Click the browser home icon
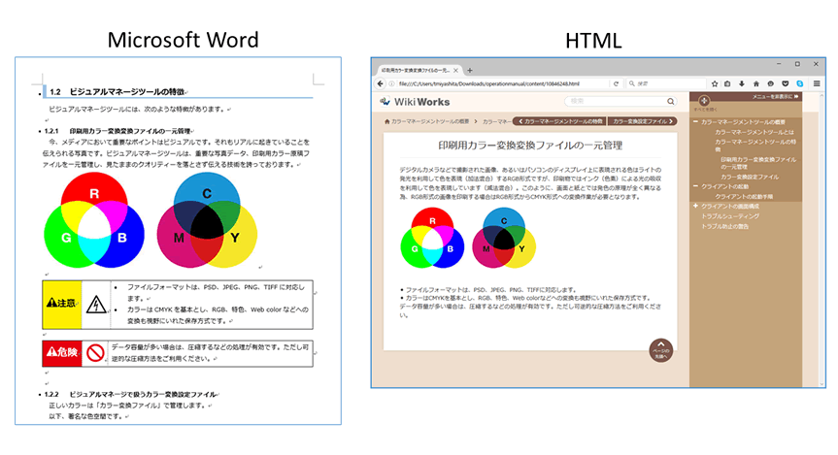 [x=756, y=83]
